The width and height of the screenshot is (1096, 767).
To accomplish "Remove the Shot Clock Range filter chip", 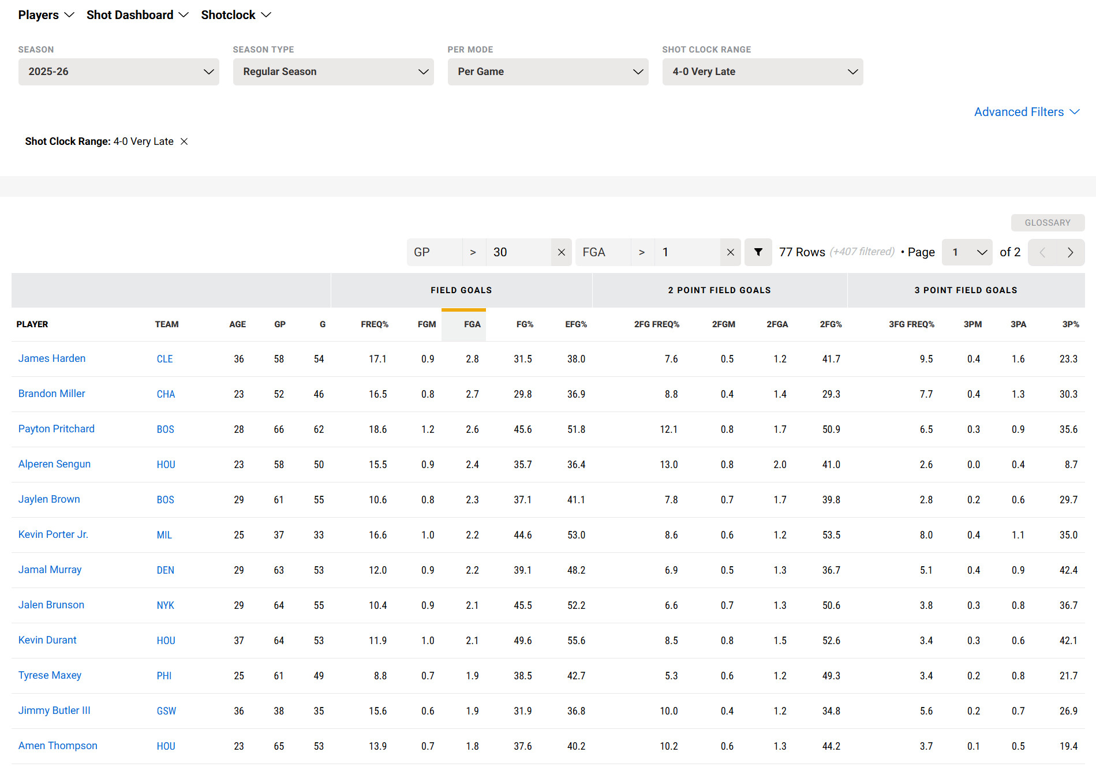I will point(184,141).
